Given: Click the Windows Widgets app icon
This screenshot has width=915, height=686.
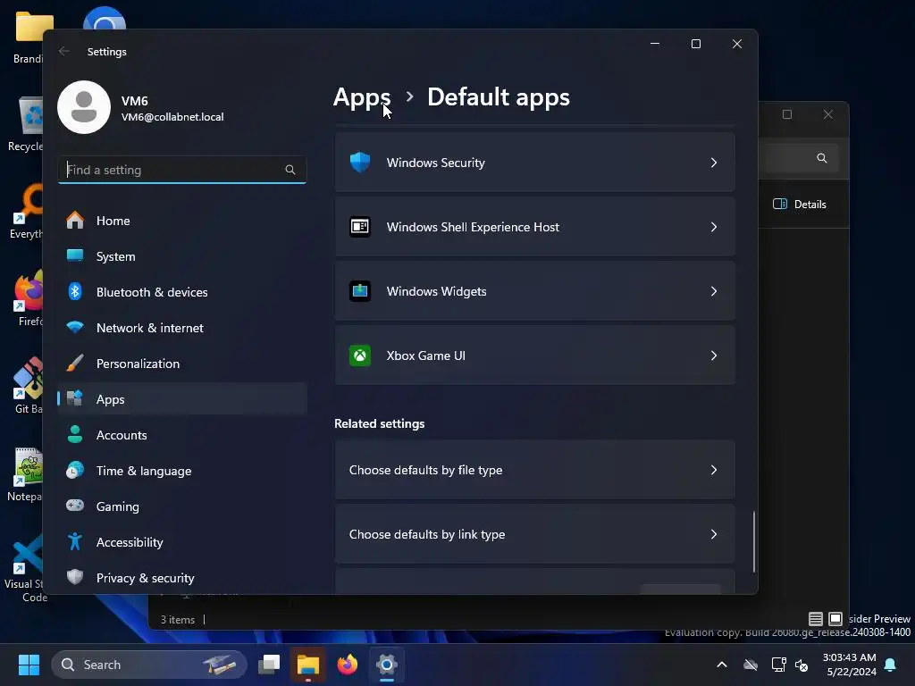Looking at the screenshot, I should click(360, 290).
